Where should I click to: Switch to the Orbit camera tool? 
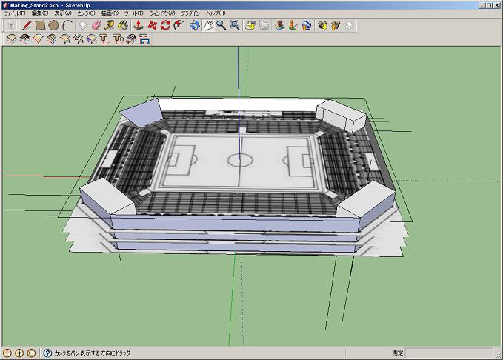point(194,25)
